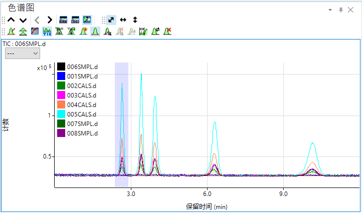Close the 色谱图 panel with X

point(350,9)
